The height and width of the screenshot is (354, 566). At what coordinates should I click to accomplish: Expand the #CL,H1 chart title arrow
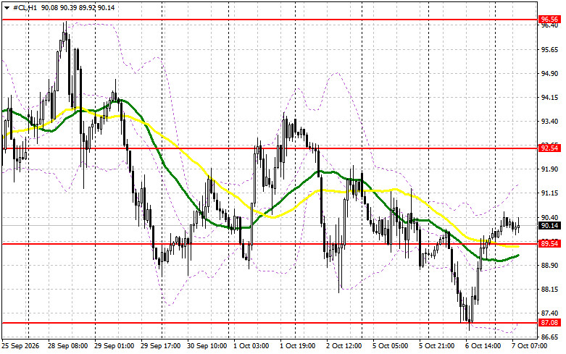7,8
